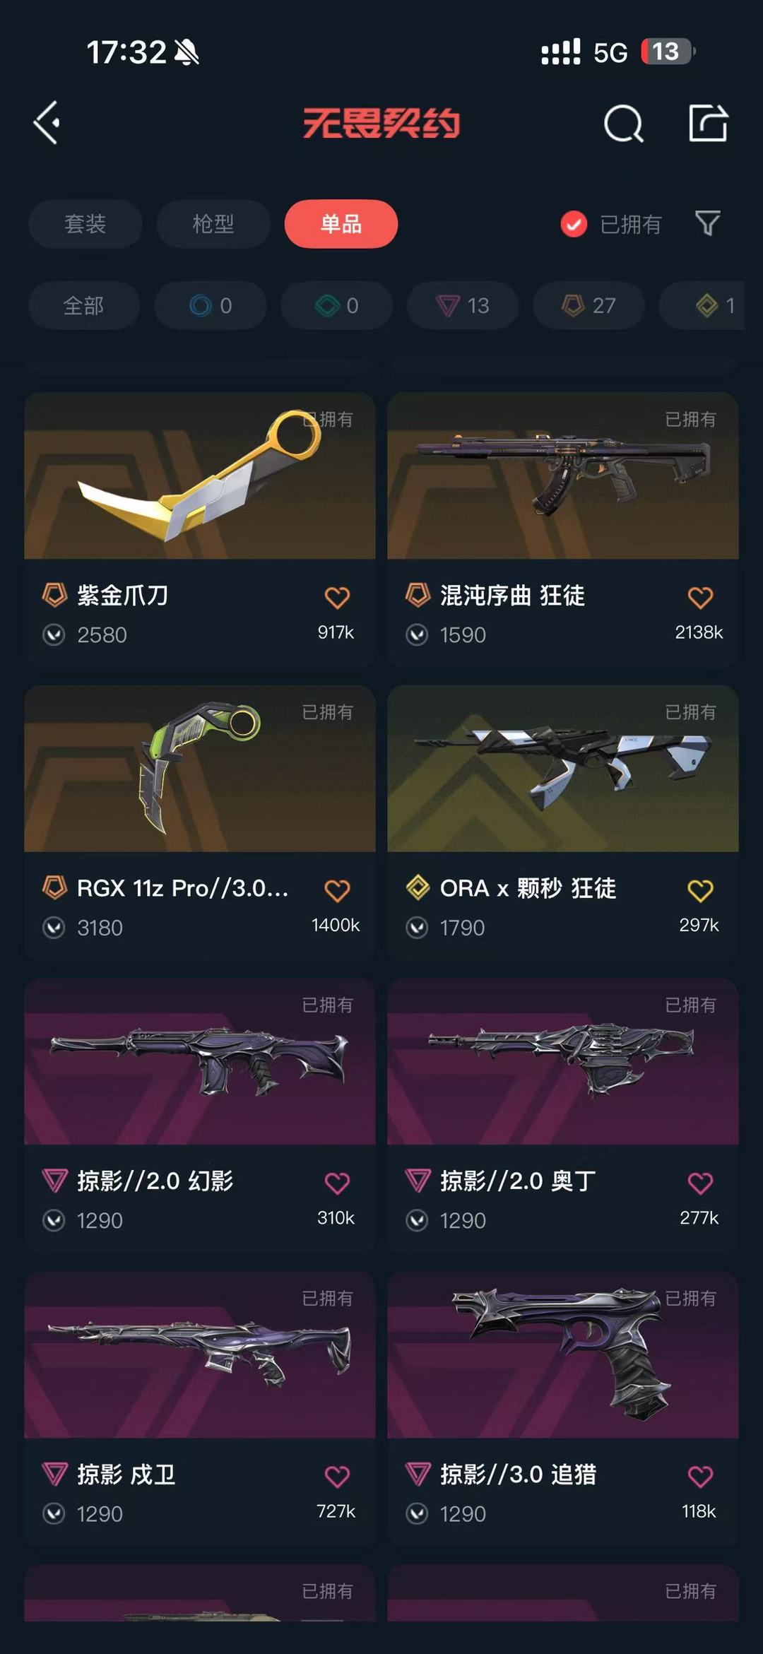Select the 全部 rarity filter
Viewport: 763px width, 1654px height.
coord(84,305)
